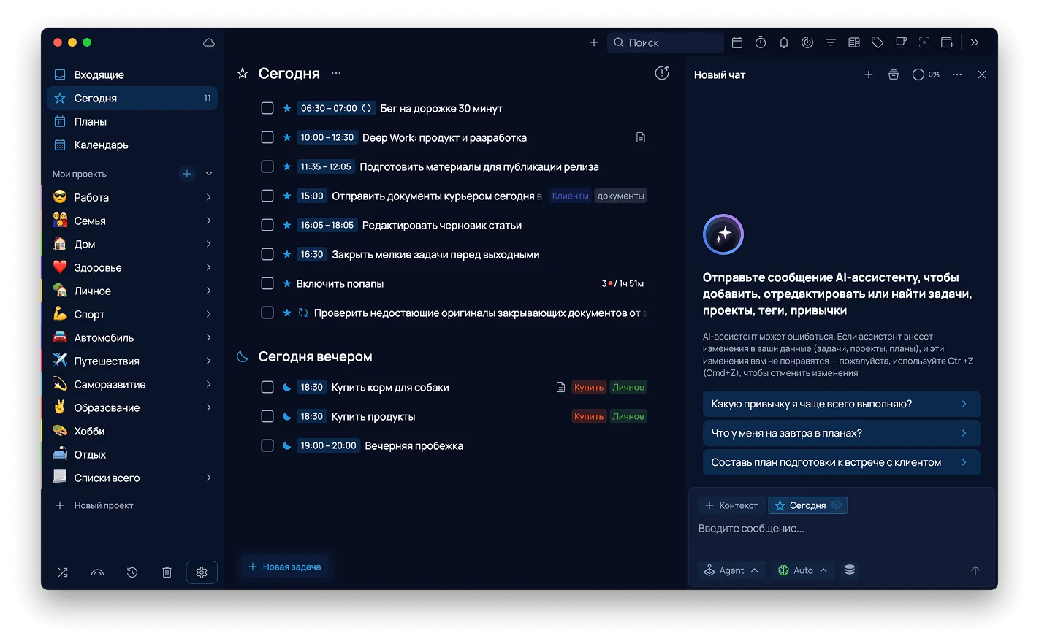Screen dimensions: 1039x644
Task: Click the focus target icon in the toolbar
Action: tap(924, 42)
